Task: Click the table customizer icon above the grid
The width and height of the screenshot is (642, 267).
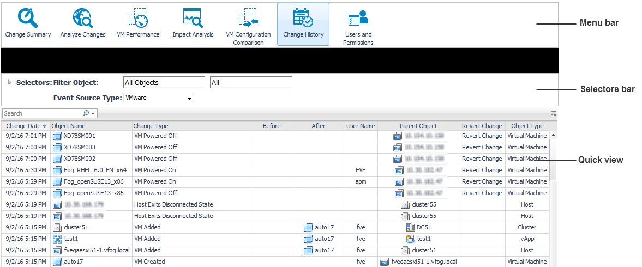Action: [554, 113]
